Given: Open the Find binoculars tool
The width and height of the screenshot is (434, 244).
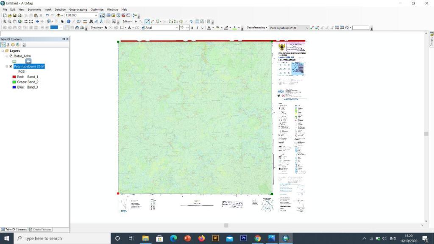Looking at the screenshot, I should (91, 21).
